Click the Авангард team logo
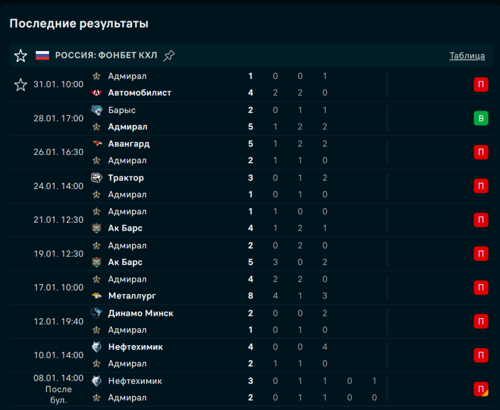Viewport: 500px width, 410px height. (x=97, y=144)
